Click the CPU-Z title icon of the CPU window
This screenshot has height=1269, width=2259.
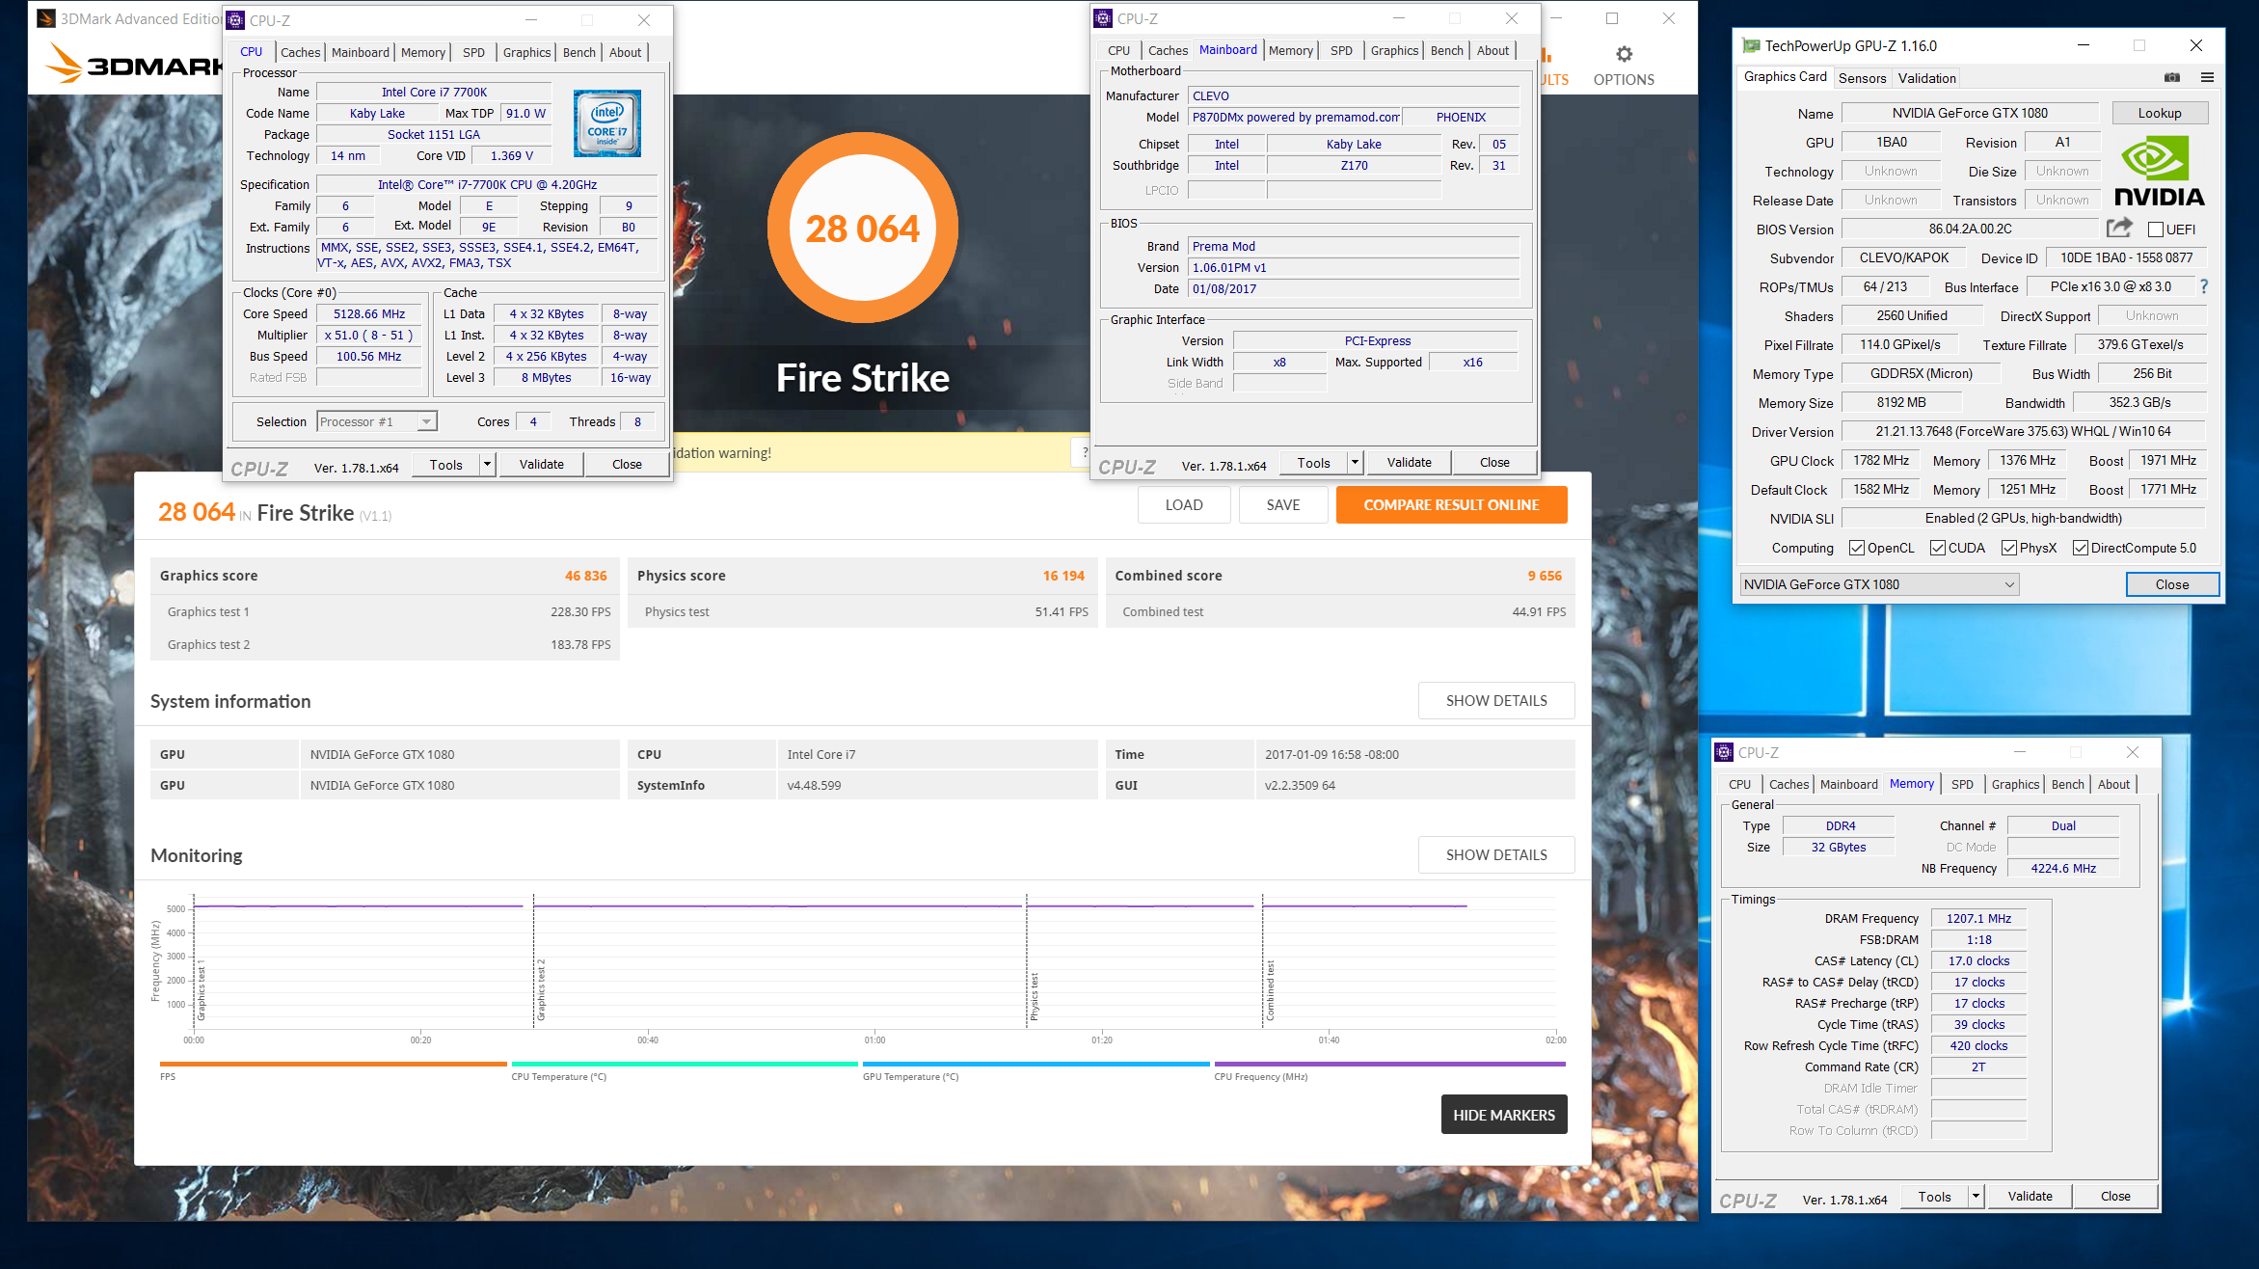(235, 20)
